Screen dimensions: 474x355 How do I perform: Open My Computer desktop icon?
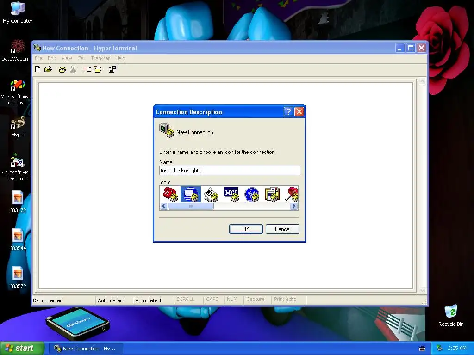(x=18, y=12)
